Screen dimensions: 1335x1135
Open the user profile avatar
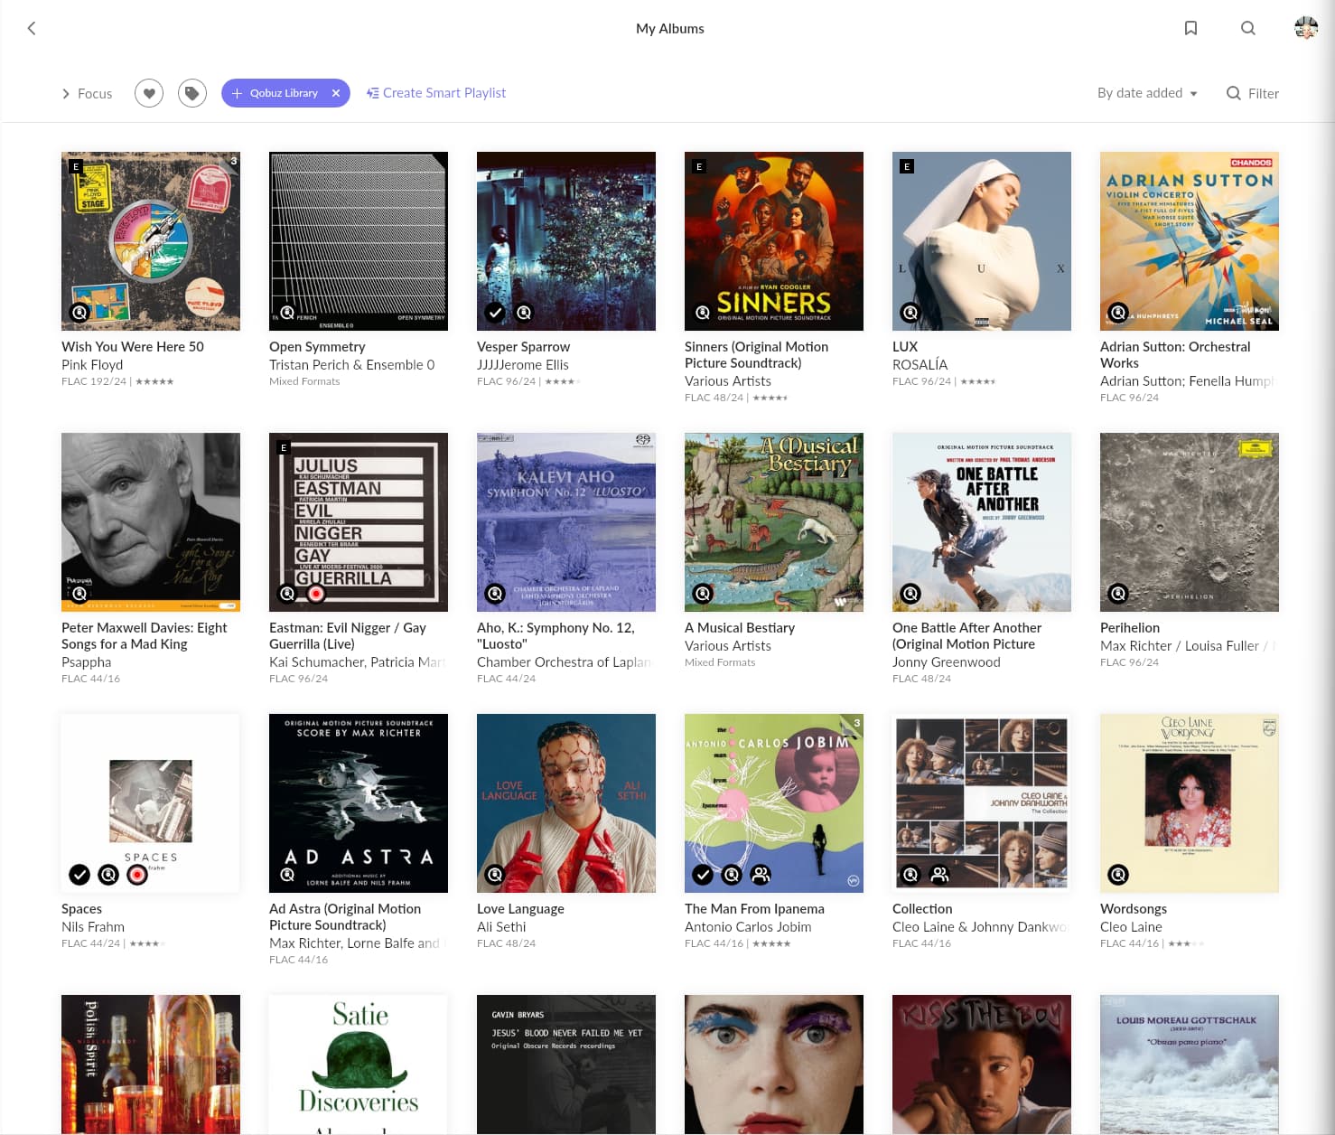pyautogui.click(x=1305, y=28)
